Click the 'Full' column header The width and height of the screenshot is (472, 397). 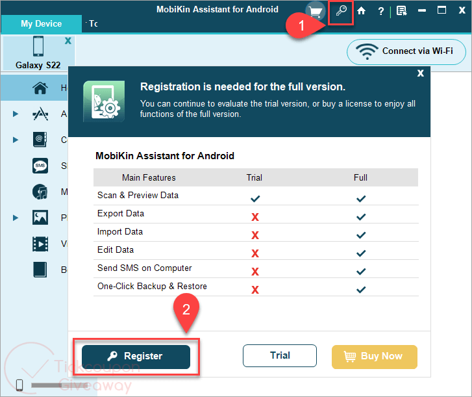click(x=360, y=178)
